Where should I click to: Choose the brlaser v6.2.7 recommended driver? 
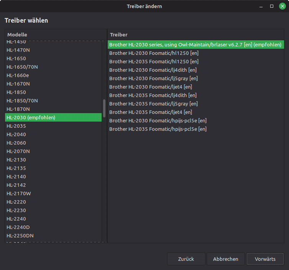point(196,44)
